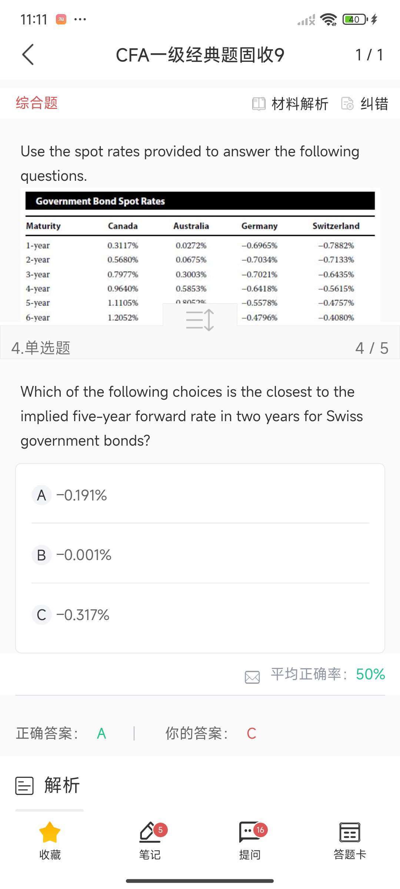The height and width of the screenshot is (889, 400).
Task: Tap the 综合题 section label
Action: click(37, 103)
